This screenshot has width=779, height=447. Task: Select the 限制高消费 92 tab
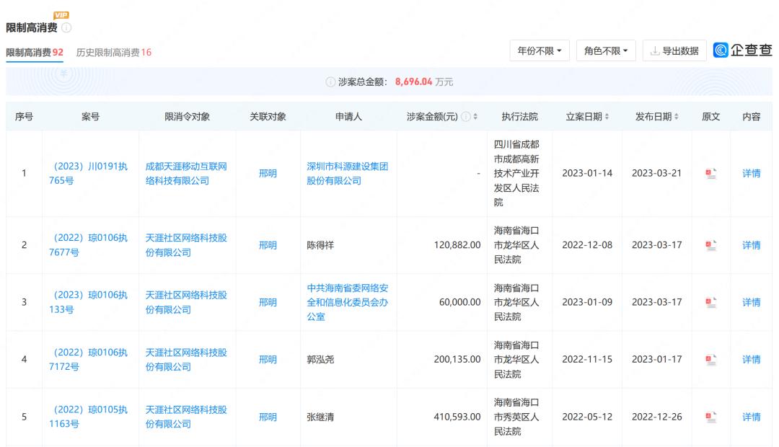point(34,52)
